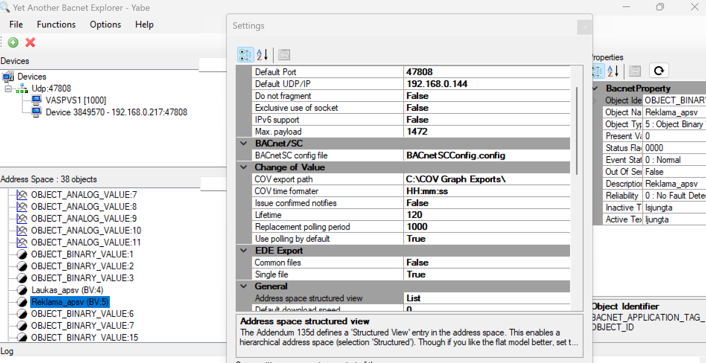Select VASPVS1 [1000] device
The height and width of the screenshot is (363, 706).
(76, 100)
